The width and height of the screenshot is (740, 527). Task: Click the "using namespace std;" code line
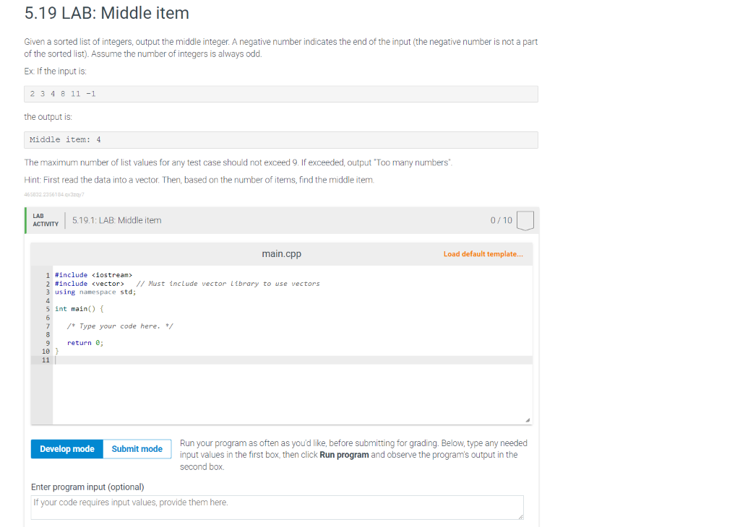click(x=95, y=292)
